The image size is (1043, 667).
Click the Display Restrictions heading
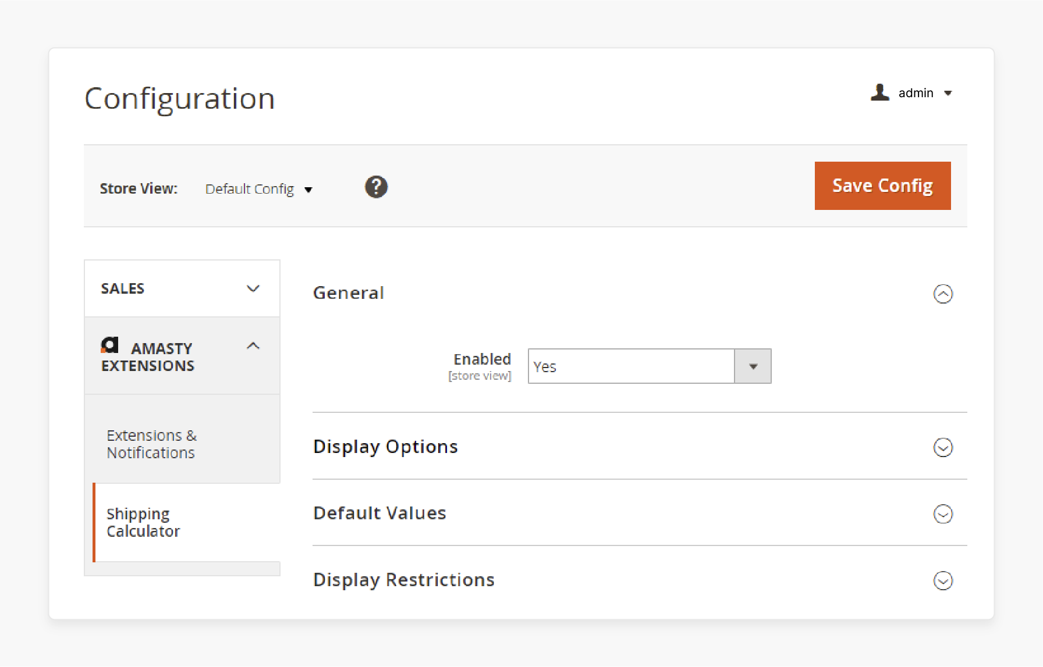click(x=404, y=580)
